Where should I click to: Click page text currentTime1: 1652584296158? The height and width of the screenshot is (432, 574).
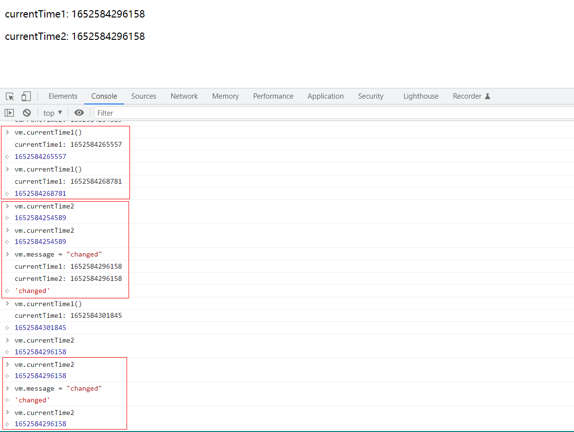click(75, 14)
